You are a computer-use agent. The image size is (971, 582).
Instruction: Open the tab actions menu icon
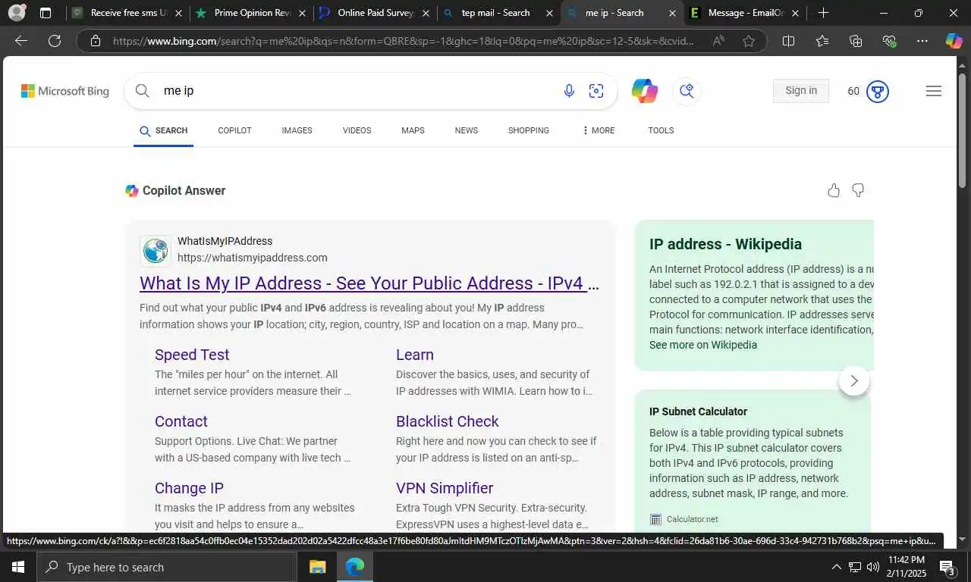click(x=46, y=13)
